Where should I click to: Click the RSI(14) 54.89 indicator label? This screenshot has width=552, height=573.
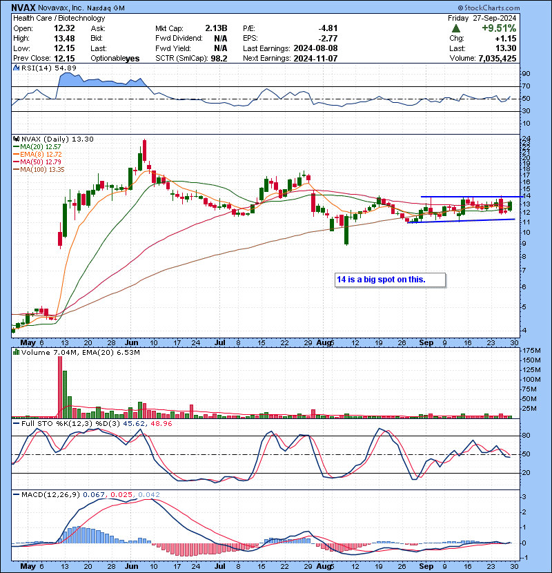48,68
